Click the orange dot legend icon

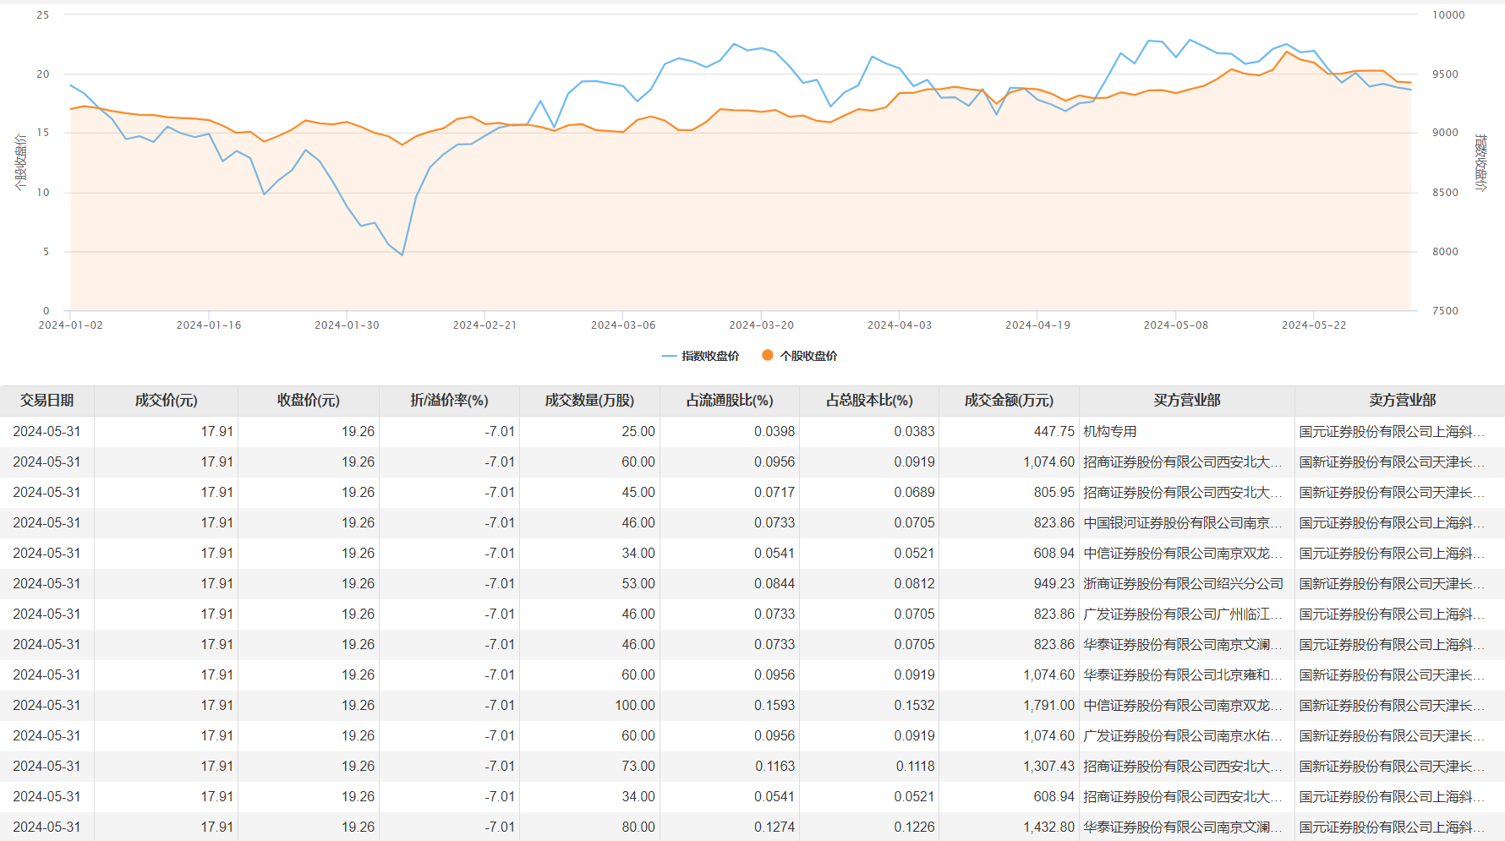768,356
